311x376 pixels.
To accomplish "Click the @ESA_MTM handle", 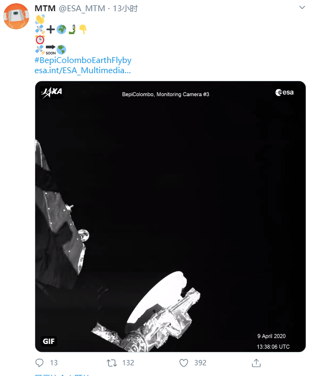I will click(x=82, y=9).
